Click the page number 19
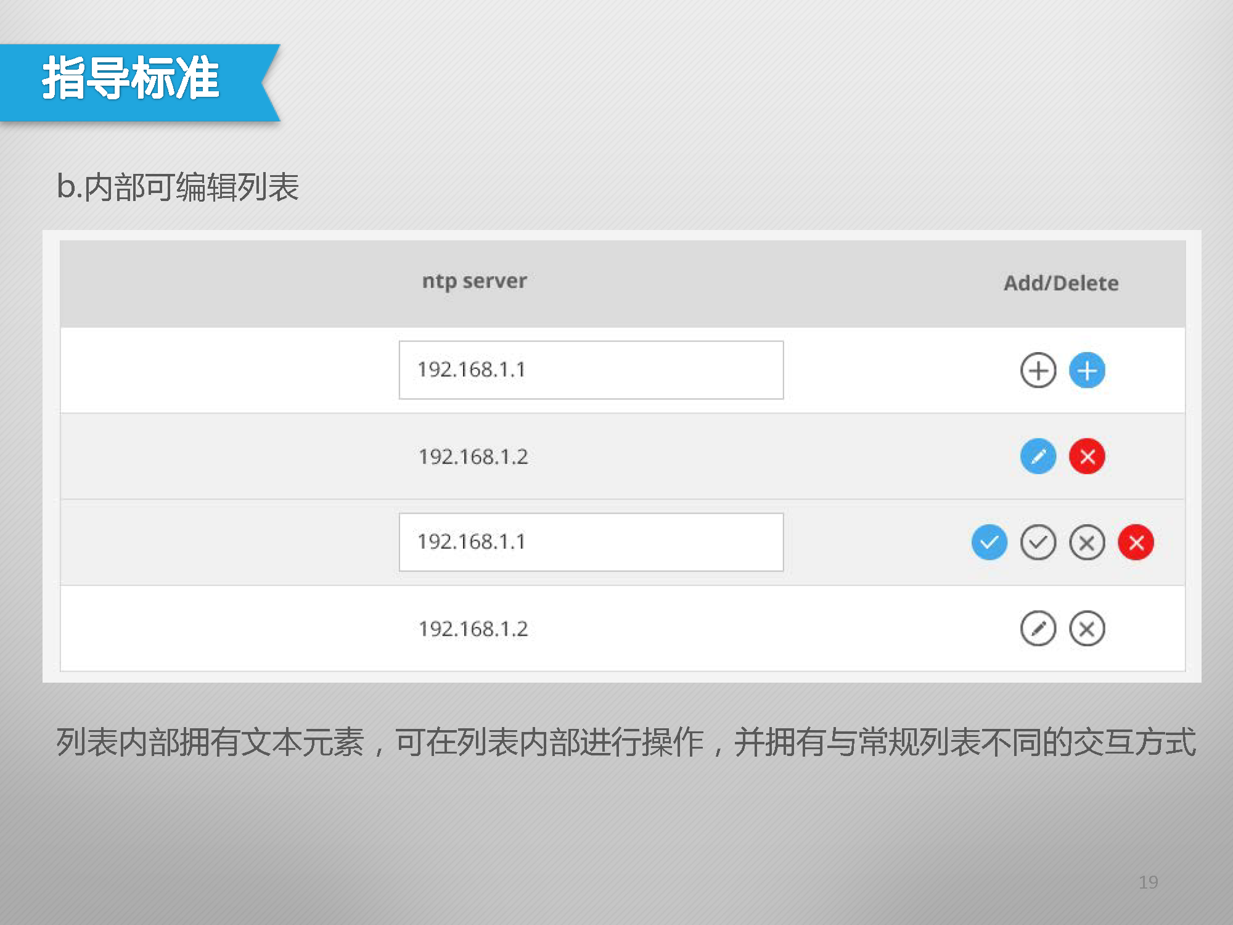Image resolution: width=1233 pixels, height=925 pixels. click(x=1148, y=882)
